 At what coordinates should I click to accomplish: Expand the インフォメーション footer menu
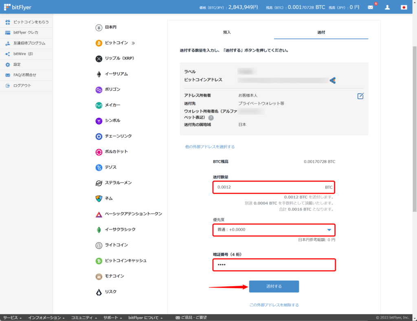point(46,318)
